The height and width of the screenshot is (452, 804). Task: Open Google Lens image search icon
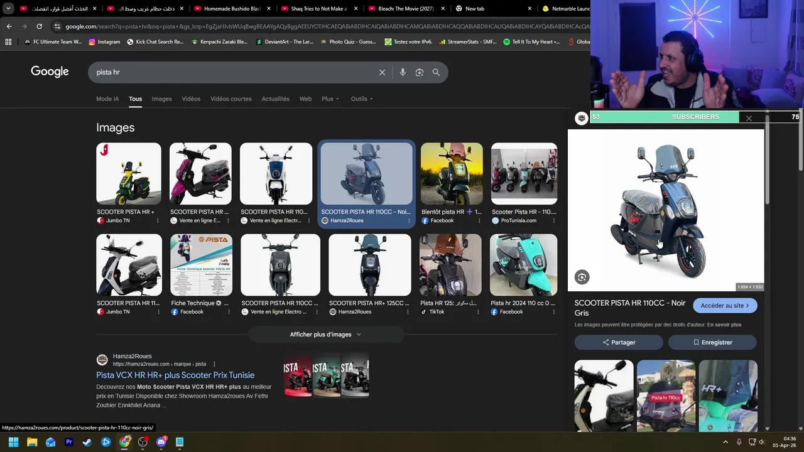click(420, 72)
